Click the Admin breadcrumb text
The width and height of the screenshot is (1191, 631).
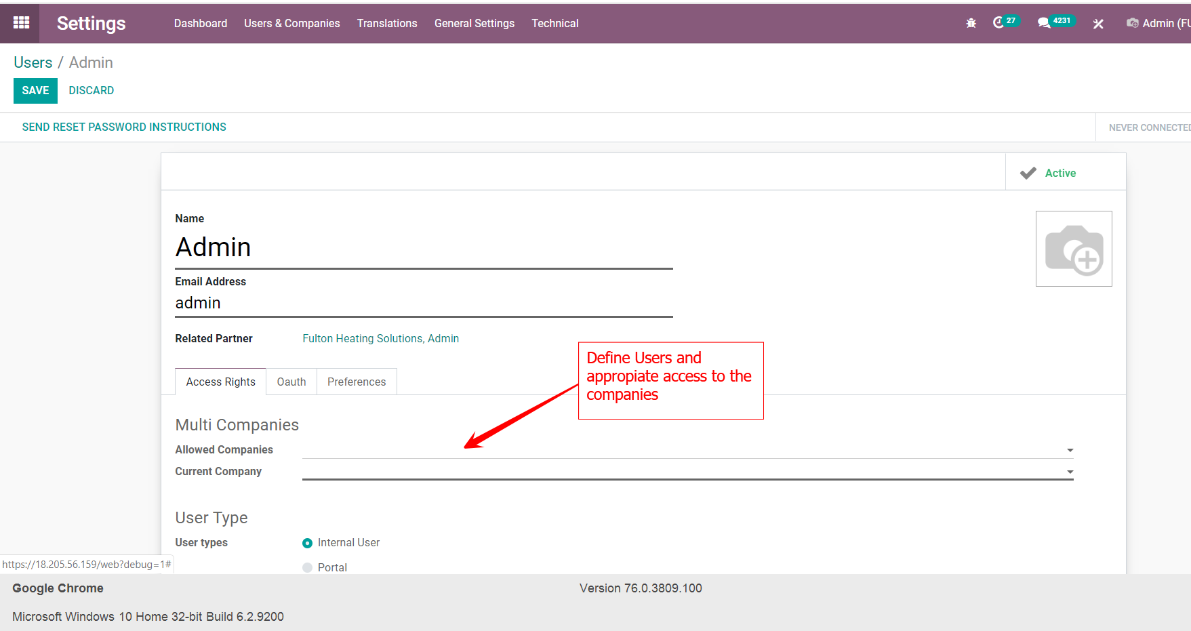91,62
